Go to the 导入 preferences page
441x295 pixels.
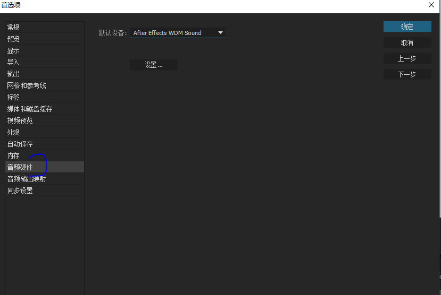coord(45,62)
